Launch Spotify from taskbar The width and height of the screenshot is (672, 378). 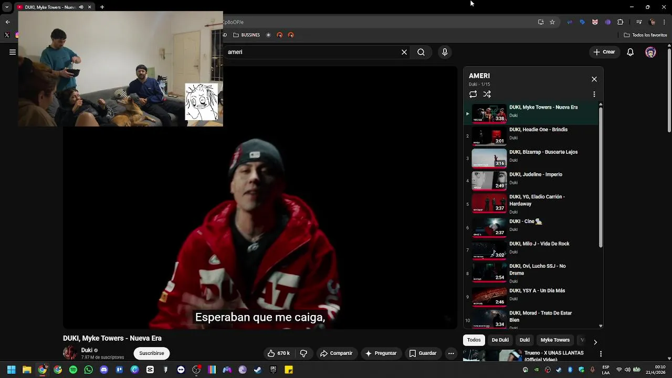point(73,370)
